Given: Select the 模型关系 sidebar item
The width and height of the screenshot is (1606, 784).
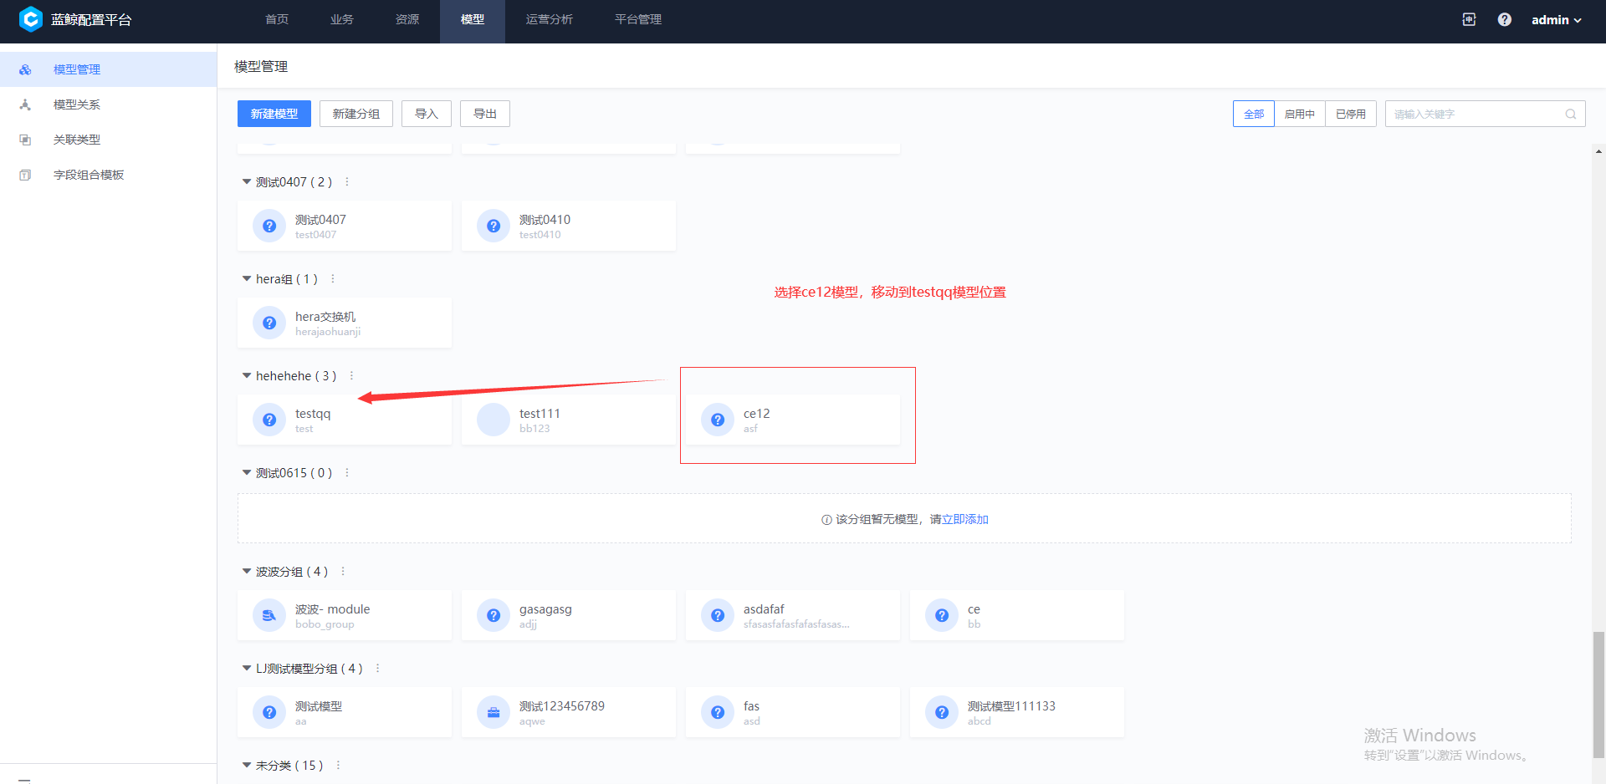Looking at the screenshot, I should pos(76,104).
